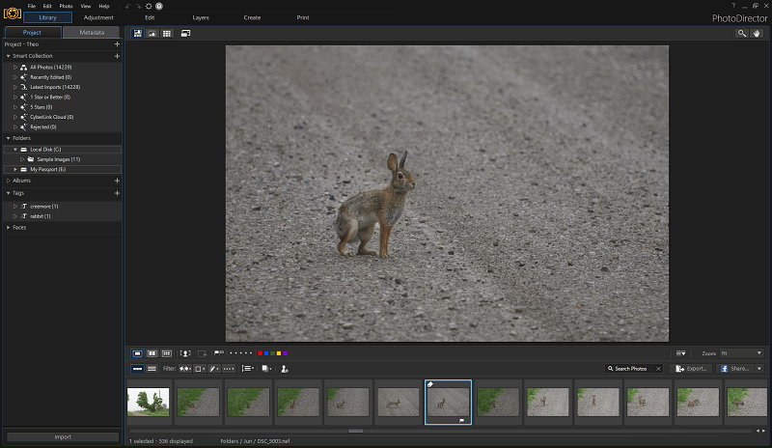Toggle the flag pick/reject button
This screenshot has width=772, height=448.
coord(219,353)
